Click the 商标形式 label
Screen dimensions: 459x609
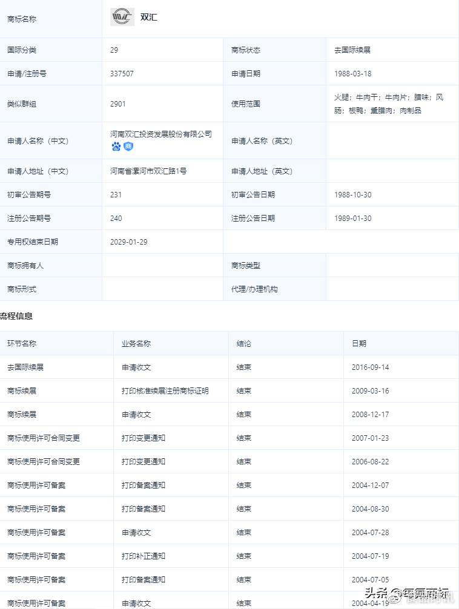click(x=22, y=289)
